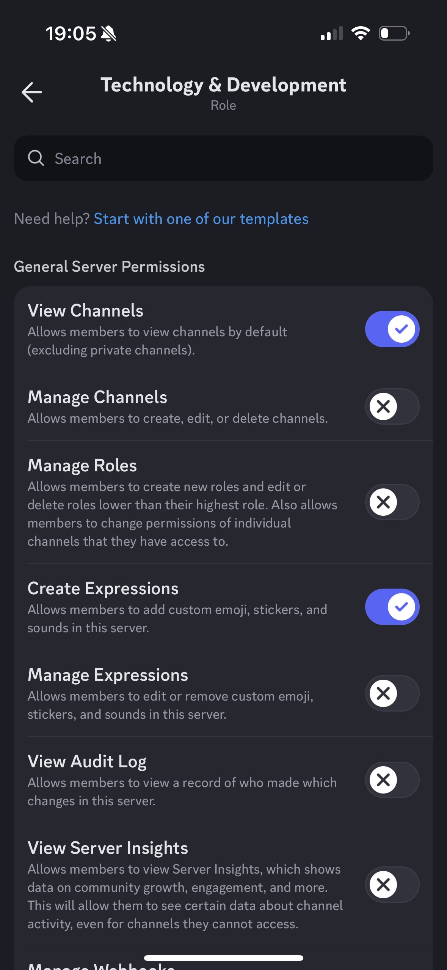Enable View Server Insights toggle

(392, 885)
